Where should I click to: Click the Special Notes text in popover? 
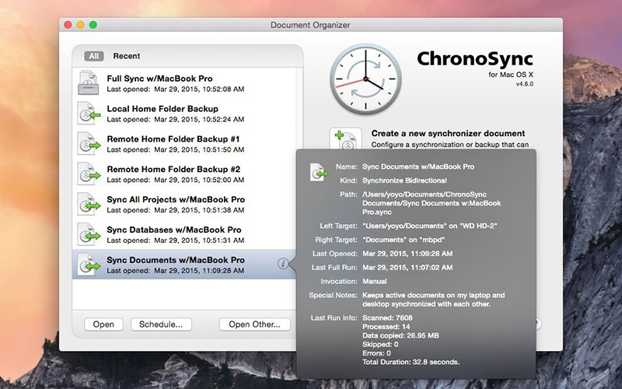433,300
